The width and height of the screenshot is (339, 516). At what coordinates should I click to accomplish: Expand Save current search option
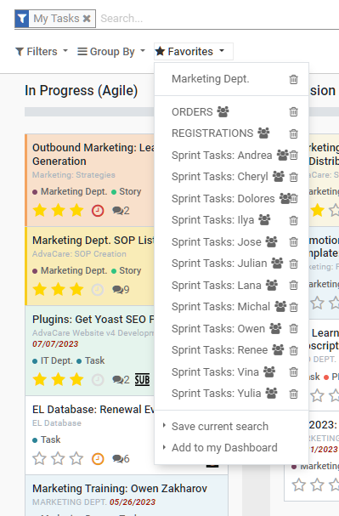[x=220, y=426]
